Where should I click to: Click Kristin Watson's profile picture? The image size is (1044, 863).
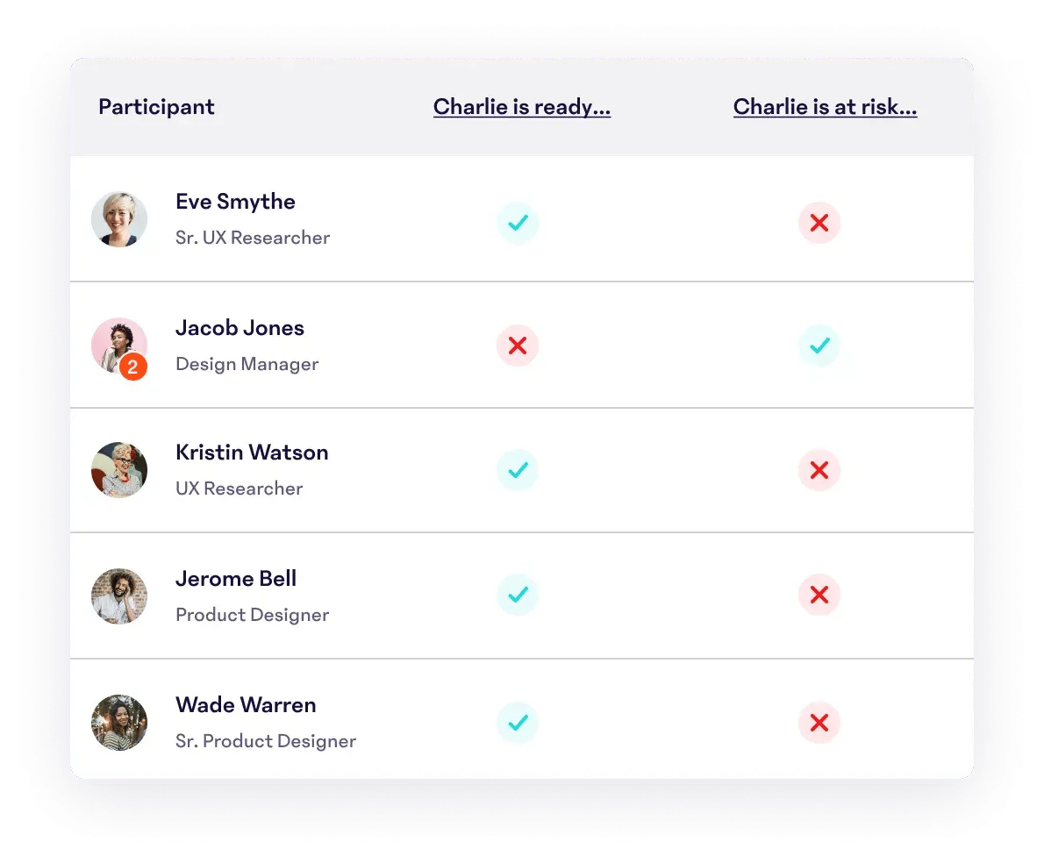point(119,470)
